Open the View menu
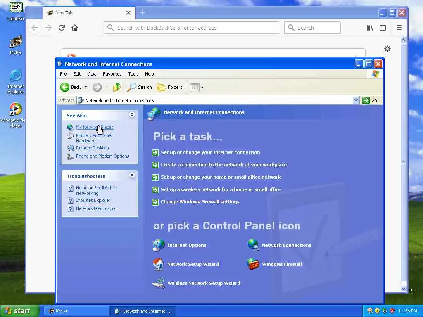 [x=92, y=74]
